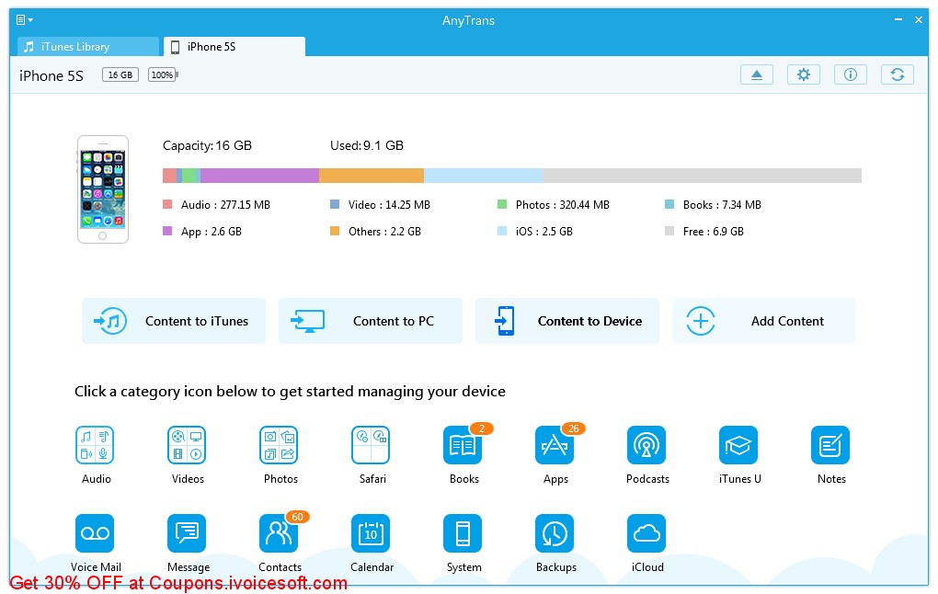Open the Calendar category icon
This screenshot has height=594, width=938.
coord(371,533)
